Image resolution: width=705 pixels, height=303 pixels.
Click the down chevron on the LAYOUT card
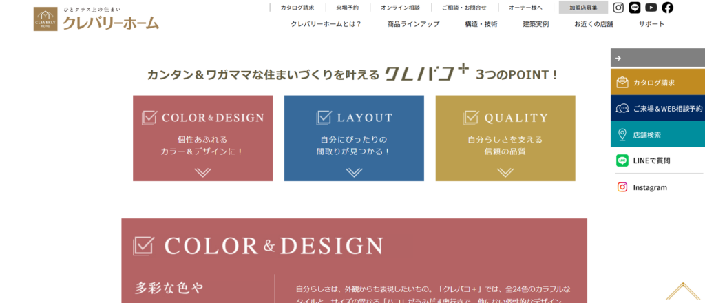354,172
